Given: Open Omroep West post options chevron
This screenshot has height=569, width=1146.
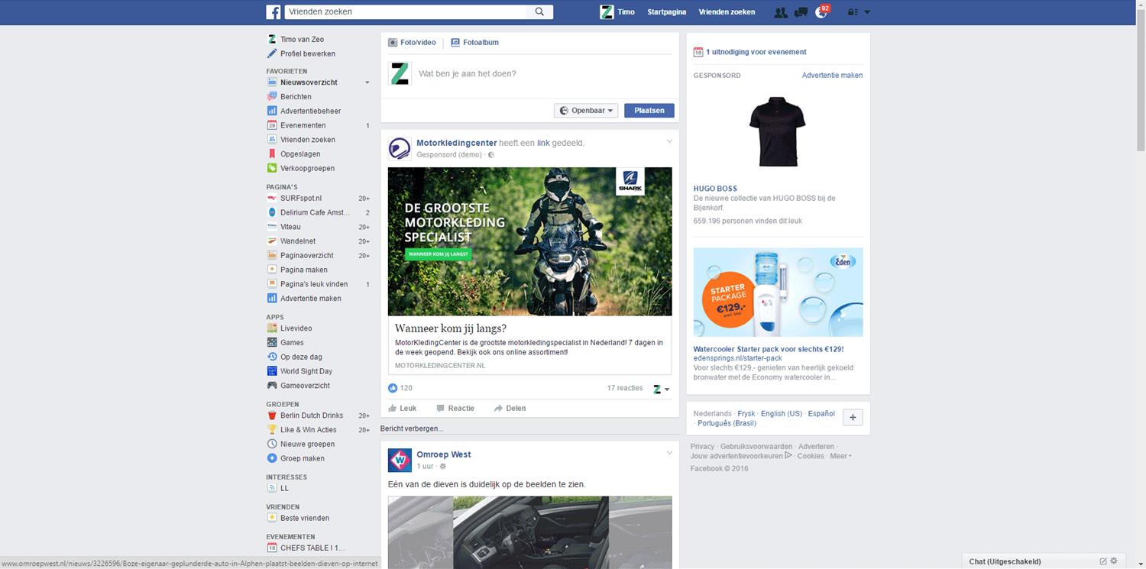Looking at the screenshot, I should pyautogui.click(x=669, y=453).
